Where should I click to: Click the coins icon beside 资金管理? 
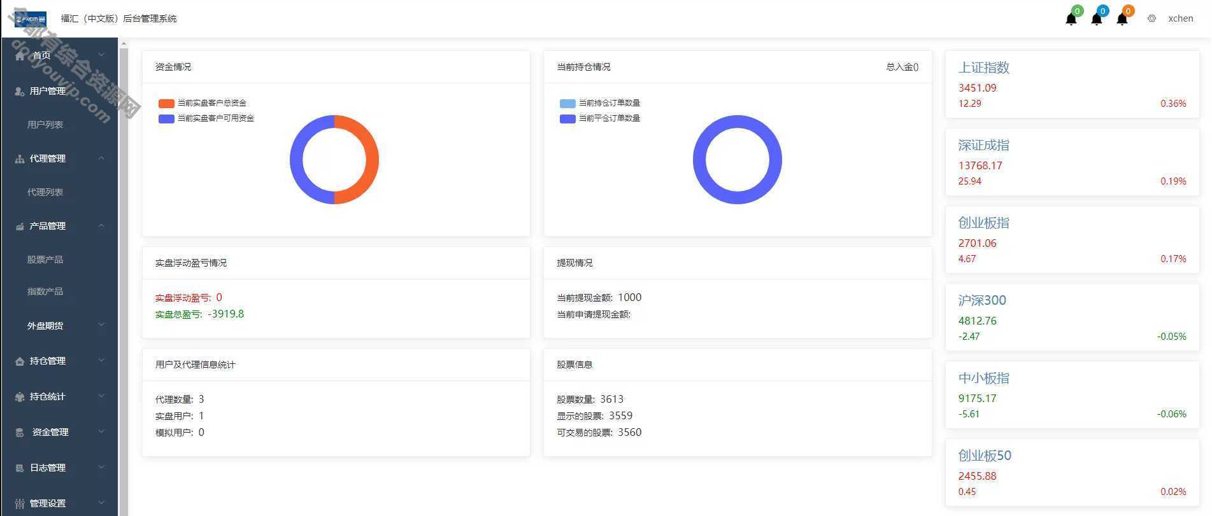click(20, 433)
